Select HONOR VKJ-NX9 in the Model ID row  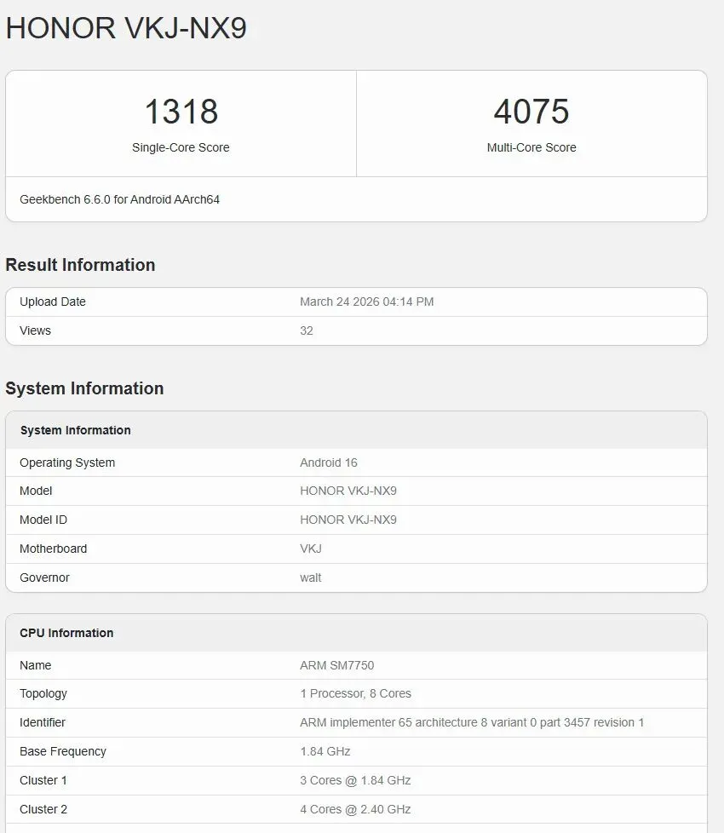348,520
